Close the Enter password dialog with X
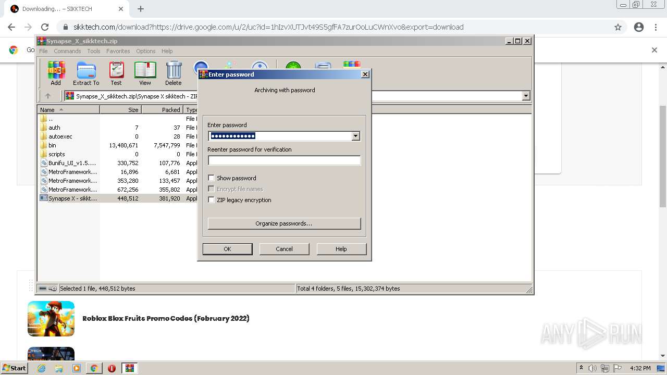This screenshot has width=667, height=375. point(365,74)
